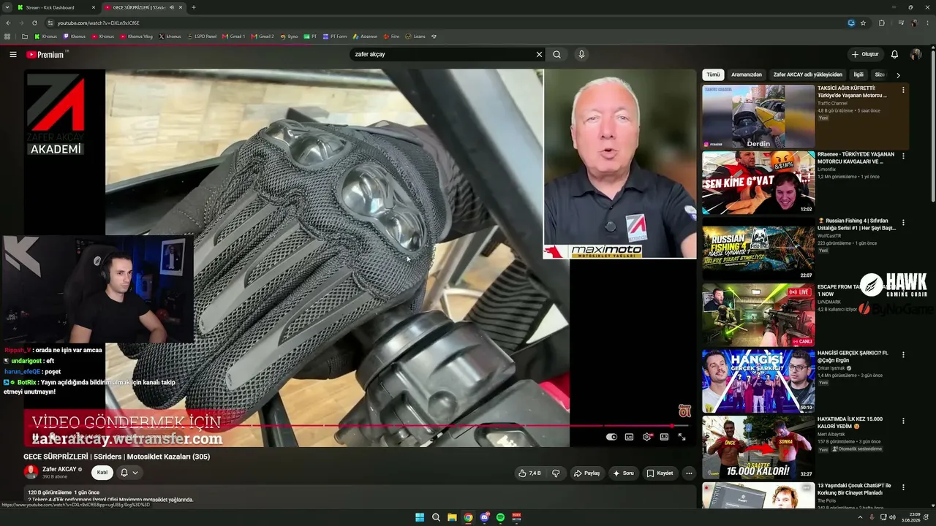Open Adsense bookmark
Screen dimensions: 936x526
(364, 36)
